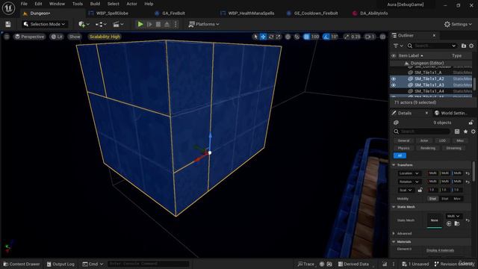Create a new folder in the Outliner
Screen dimensions: 478x269
click(464, 46)
